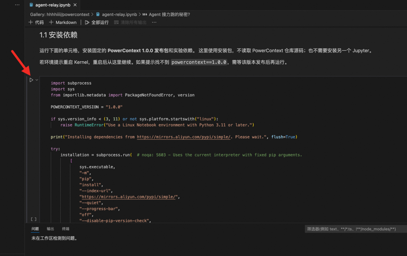This screenshot has width=407, height=256.
Task: Click the "pip" string argument
Action: [86, 179]
